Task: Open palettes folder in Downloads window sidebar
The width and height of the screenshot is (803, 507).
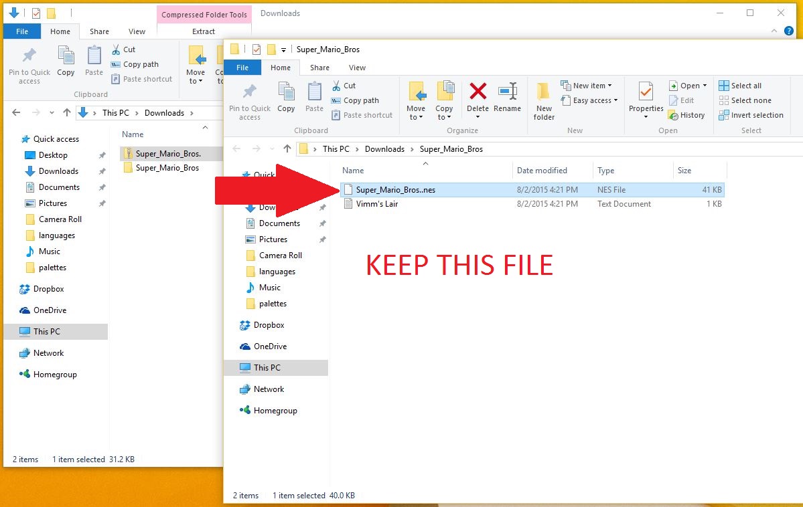Action: [x=52, y=268]
